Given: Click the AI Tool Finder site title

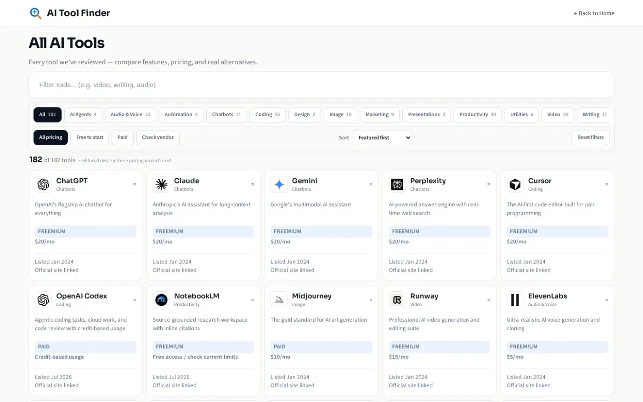Looking at the screenshot, I should [79, 13].
